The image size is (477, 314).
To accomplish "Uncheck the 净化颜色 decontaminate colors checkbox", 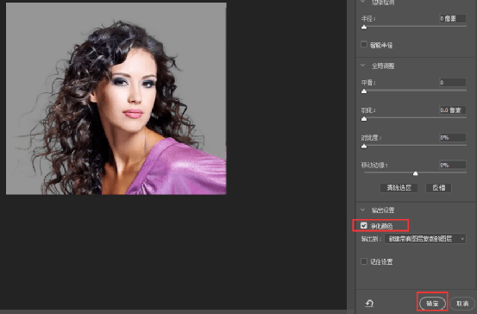I will [x=364, y=226].
